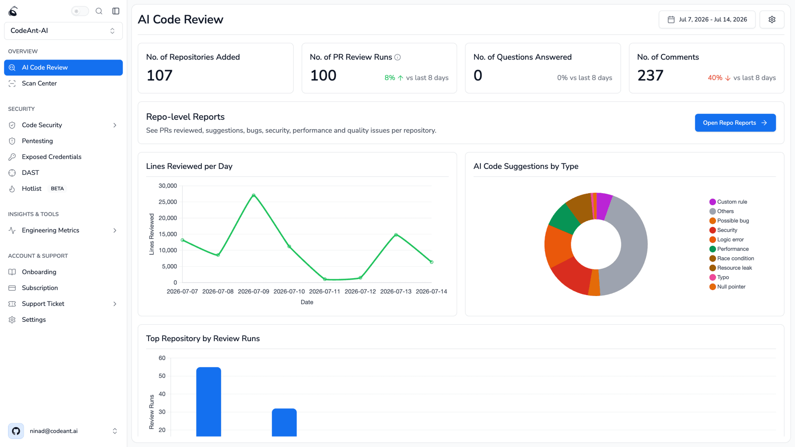Open Settings in the sidebar

coord(63,320)
